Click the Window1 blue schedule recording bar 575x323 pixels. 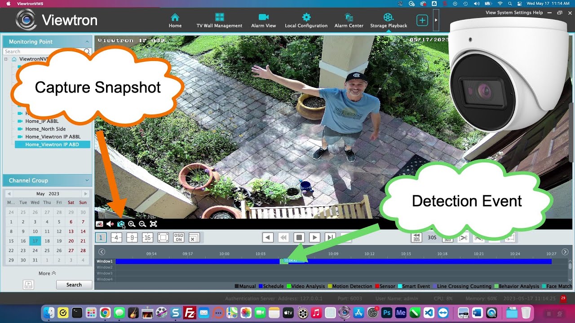333,261
